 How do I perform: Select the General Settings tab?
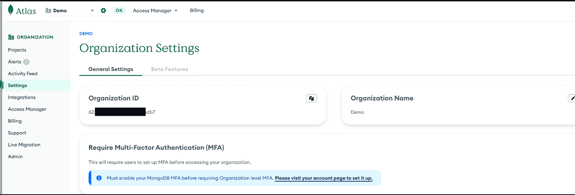coord(111,69)
